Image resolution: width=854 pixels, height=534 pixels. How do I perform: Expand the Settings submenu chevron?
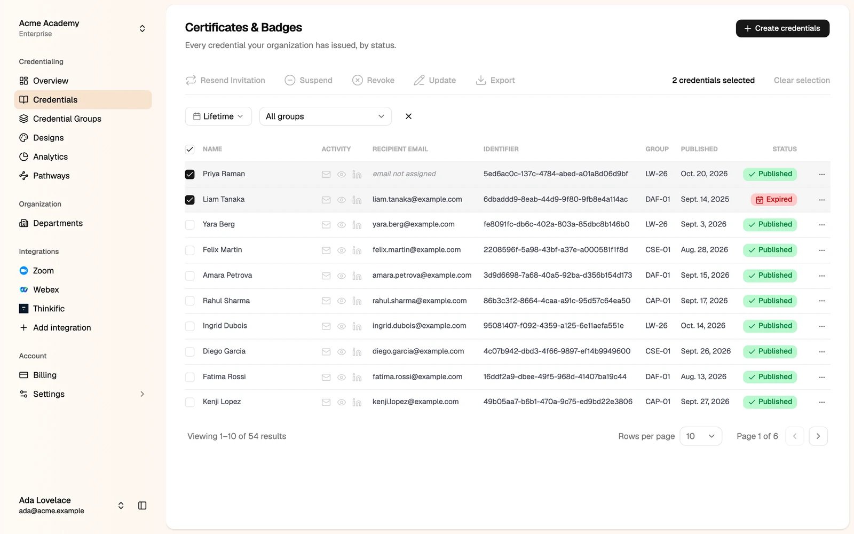tap(142, 394)
